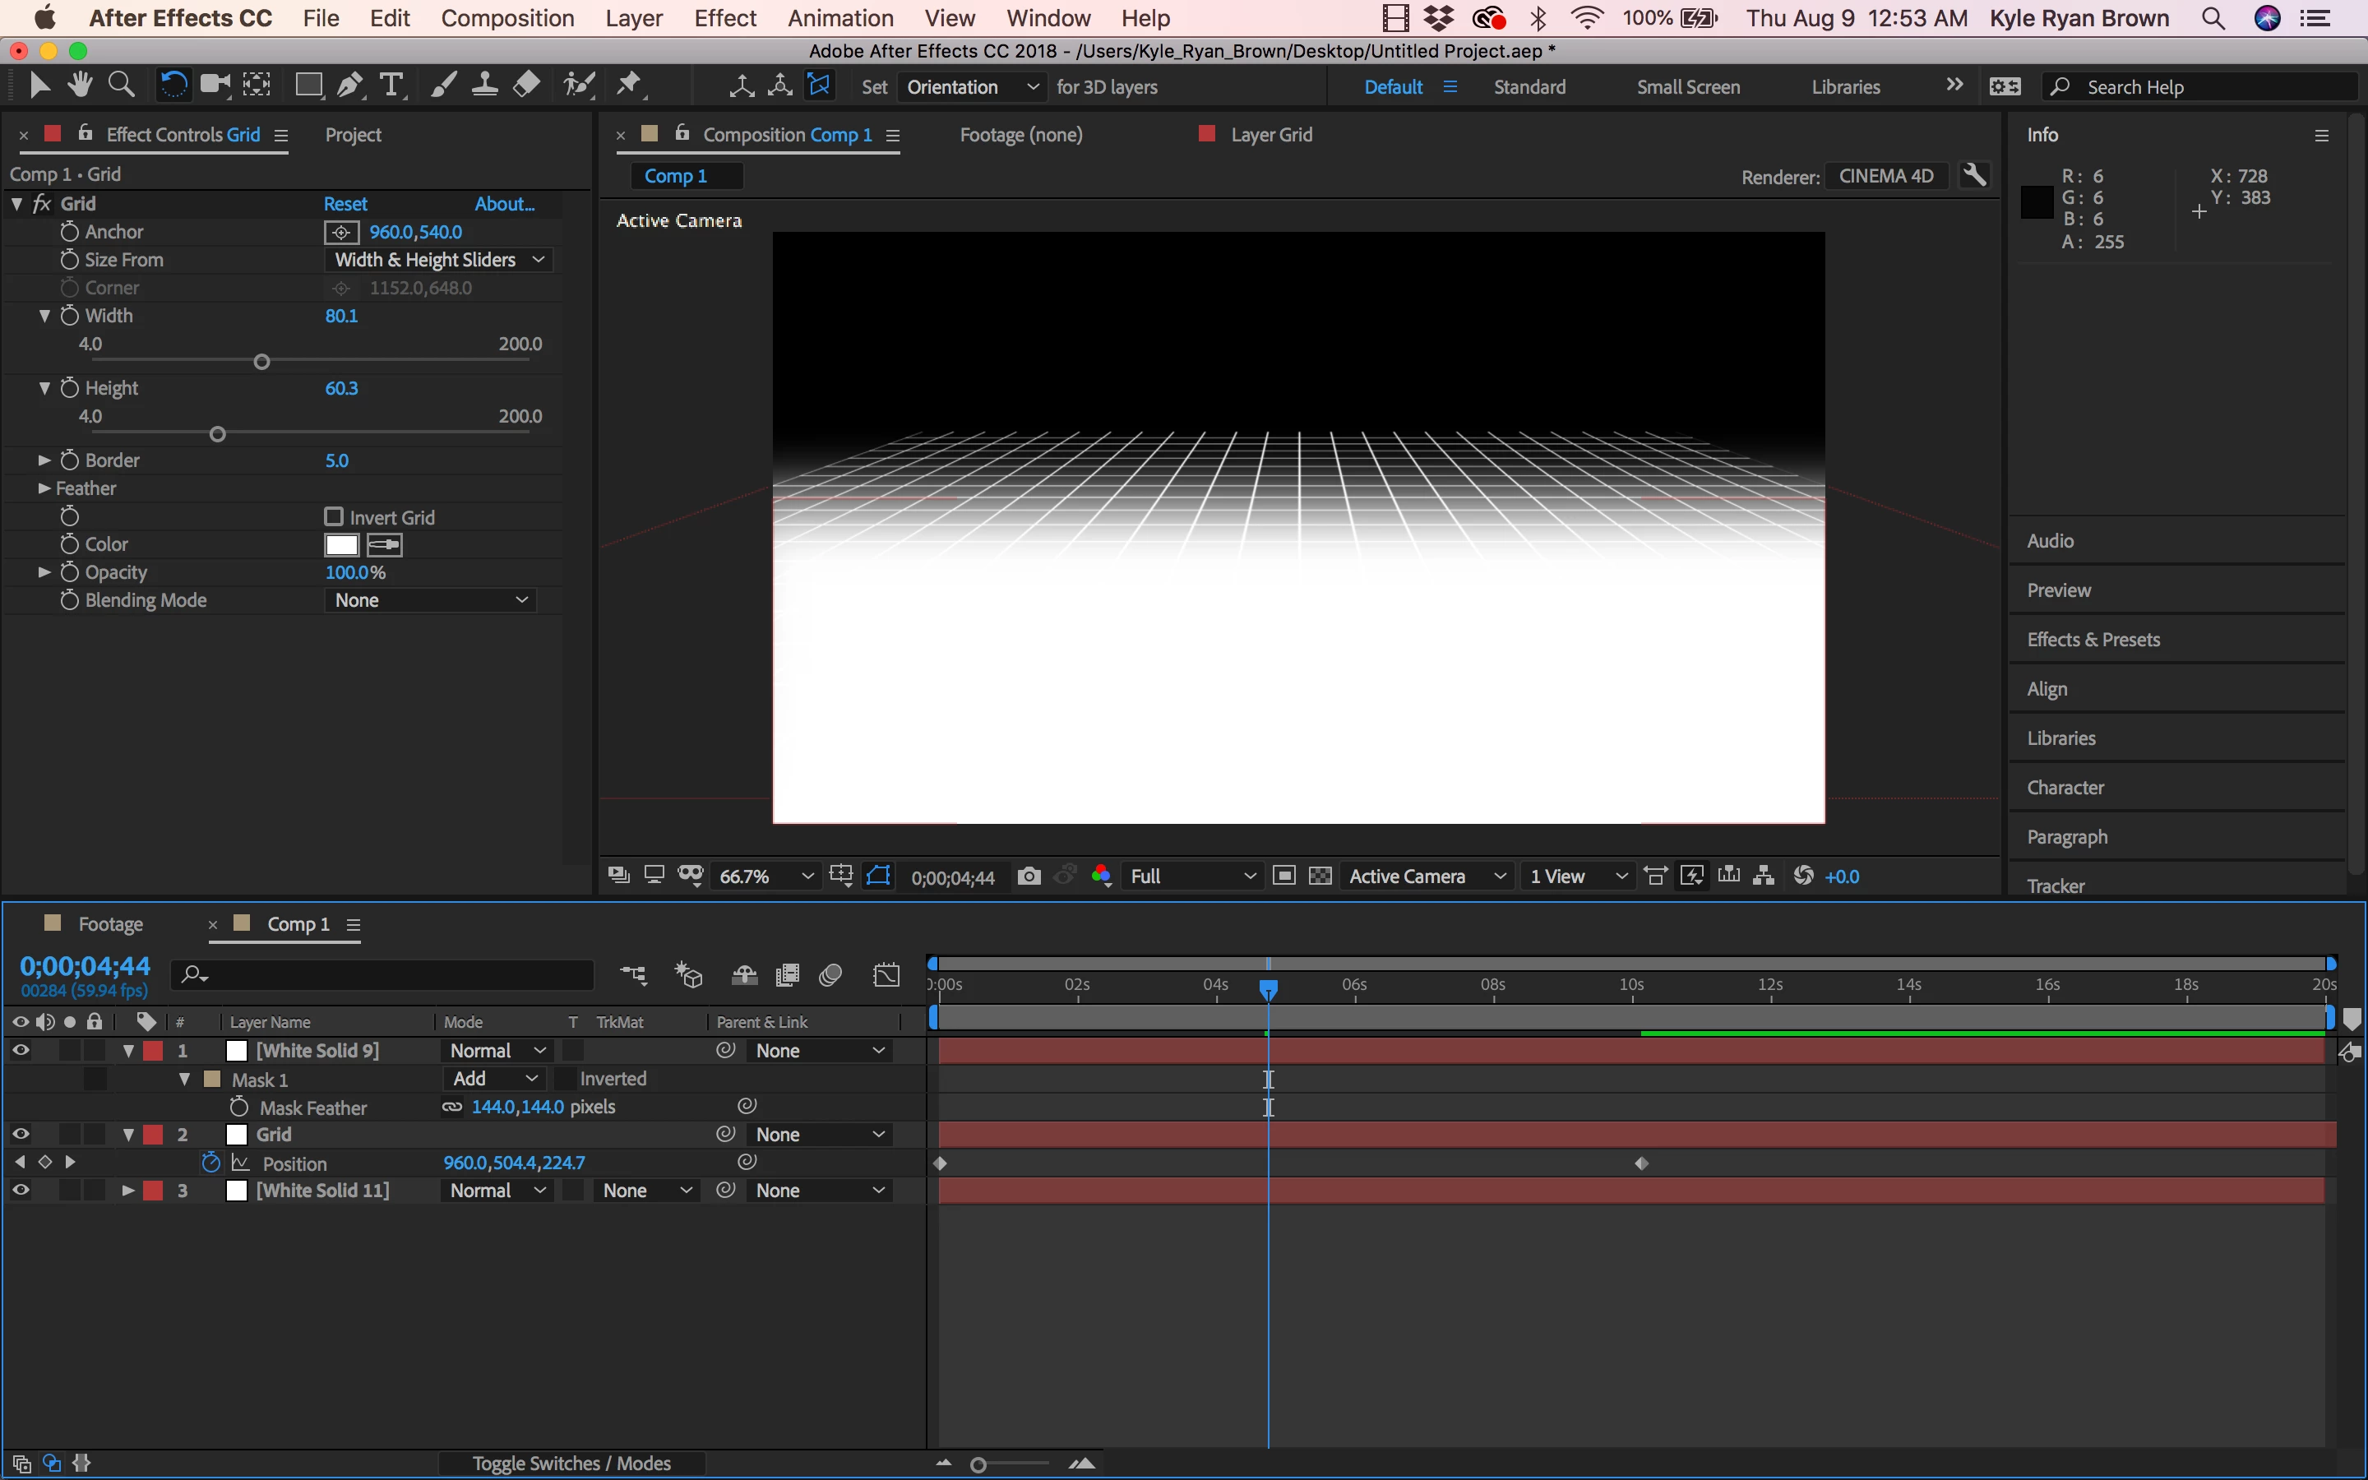Expand the Feather property group
The height and width of the screenshot is (1480, 2368).
(x=44, y=488)
